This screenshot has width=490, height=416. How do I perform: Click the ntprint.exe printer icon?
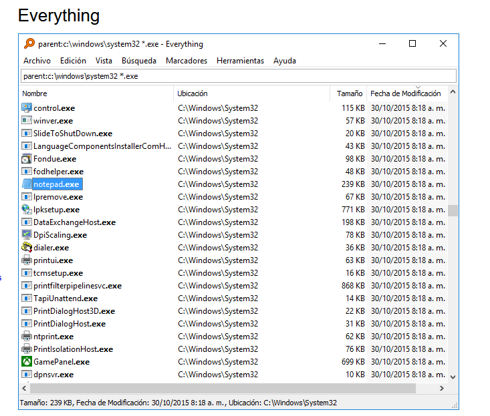click(27, 337)
